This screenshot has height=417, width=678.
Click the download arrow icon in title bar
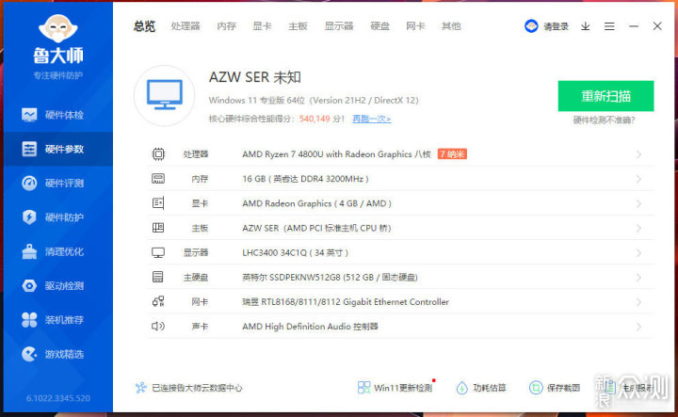[586, 26]
